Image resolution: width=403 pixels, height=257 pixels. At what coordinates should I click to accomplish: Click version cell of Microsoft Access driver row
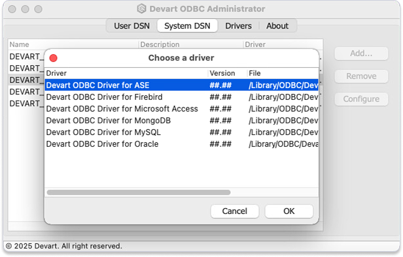pos(220,109)
